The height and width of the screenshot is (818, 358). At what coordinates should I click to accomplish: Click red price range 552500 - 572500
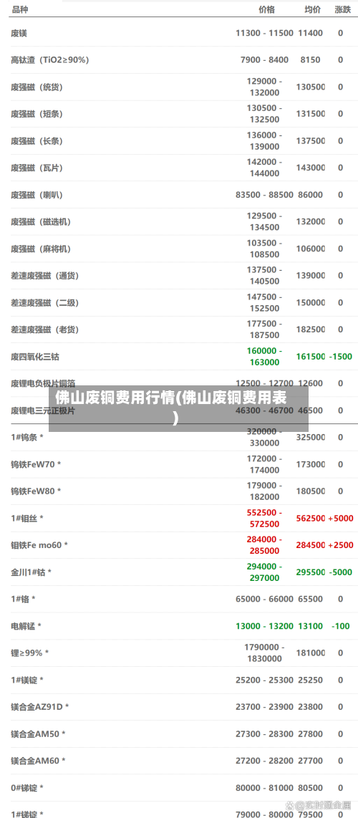(264, 518)
